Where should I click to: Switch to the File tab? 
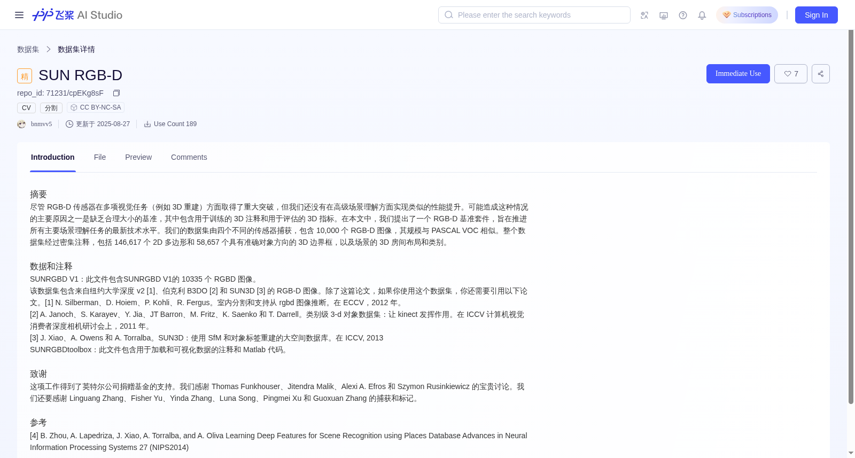point(100,157)
